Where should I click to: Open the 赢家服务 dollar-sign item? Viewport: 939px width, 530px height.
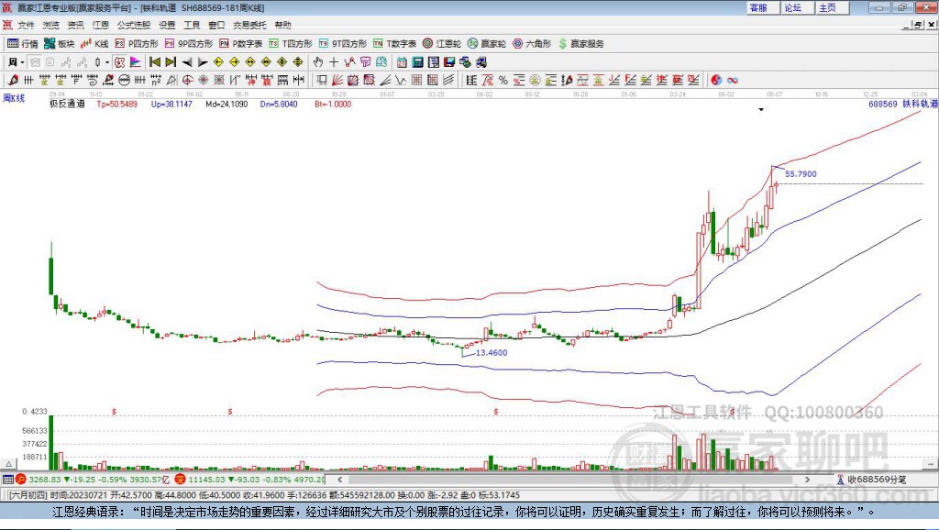click(x=581, y=44)
